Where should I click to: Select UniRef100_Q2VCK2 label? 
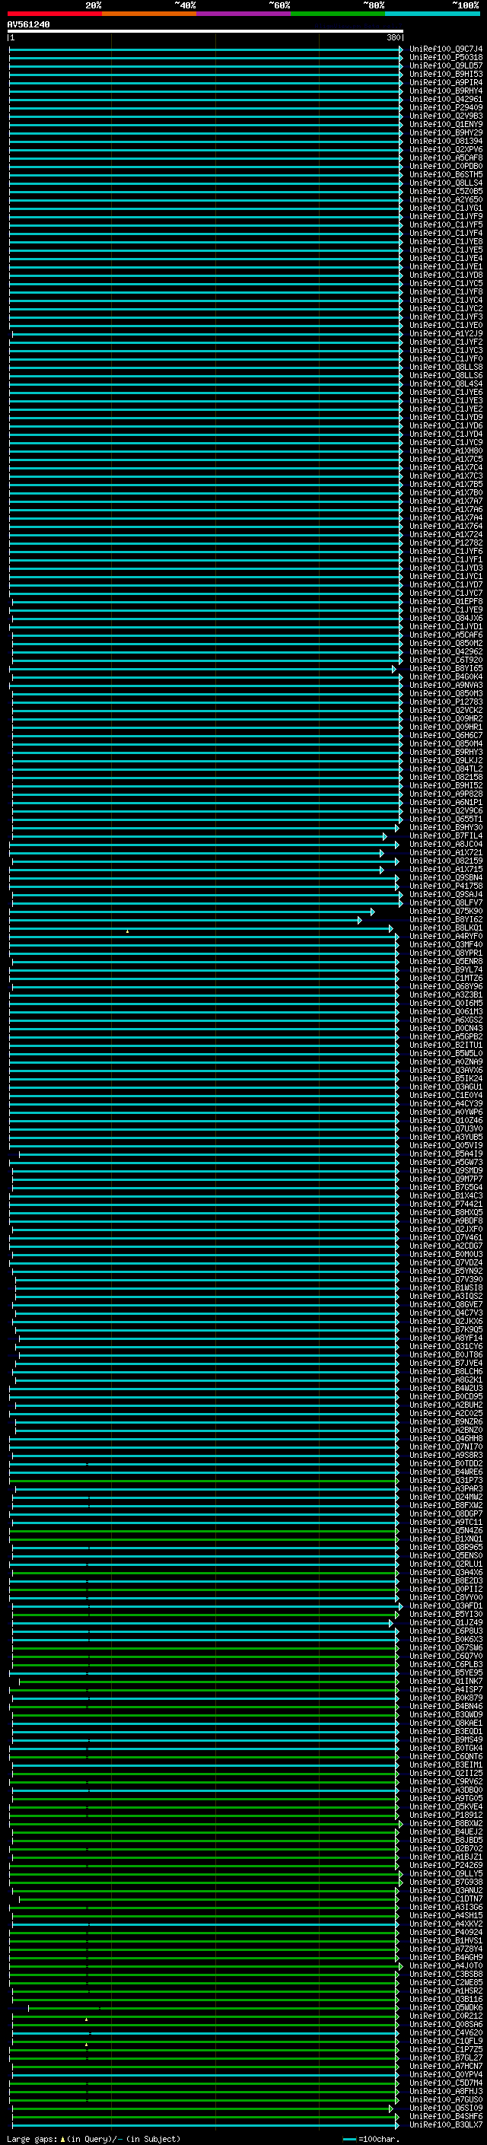click(445, 709)
